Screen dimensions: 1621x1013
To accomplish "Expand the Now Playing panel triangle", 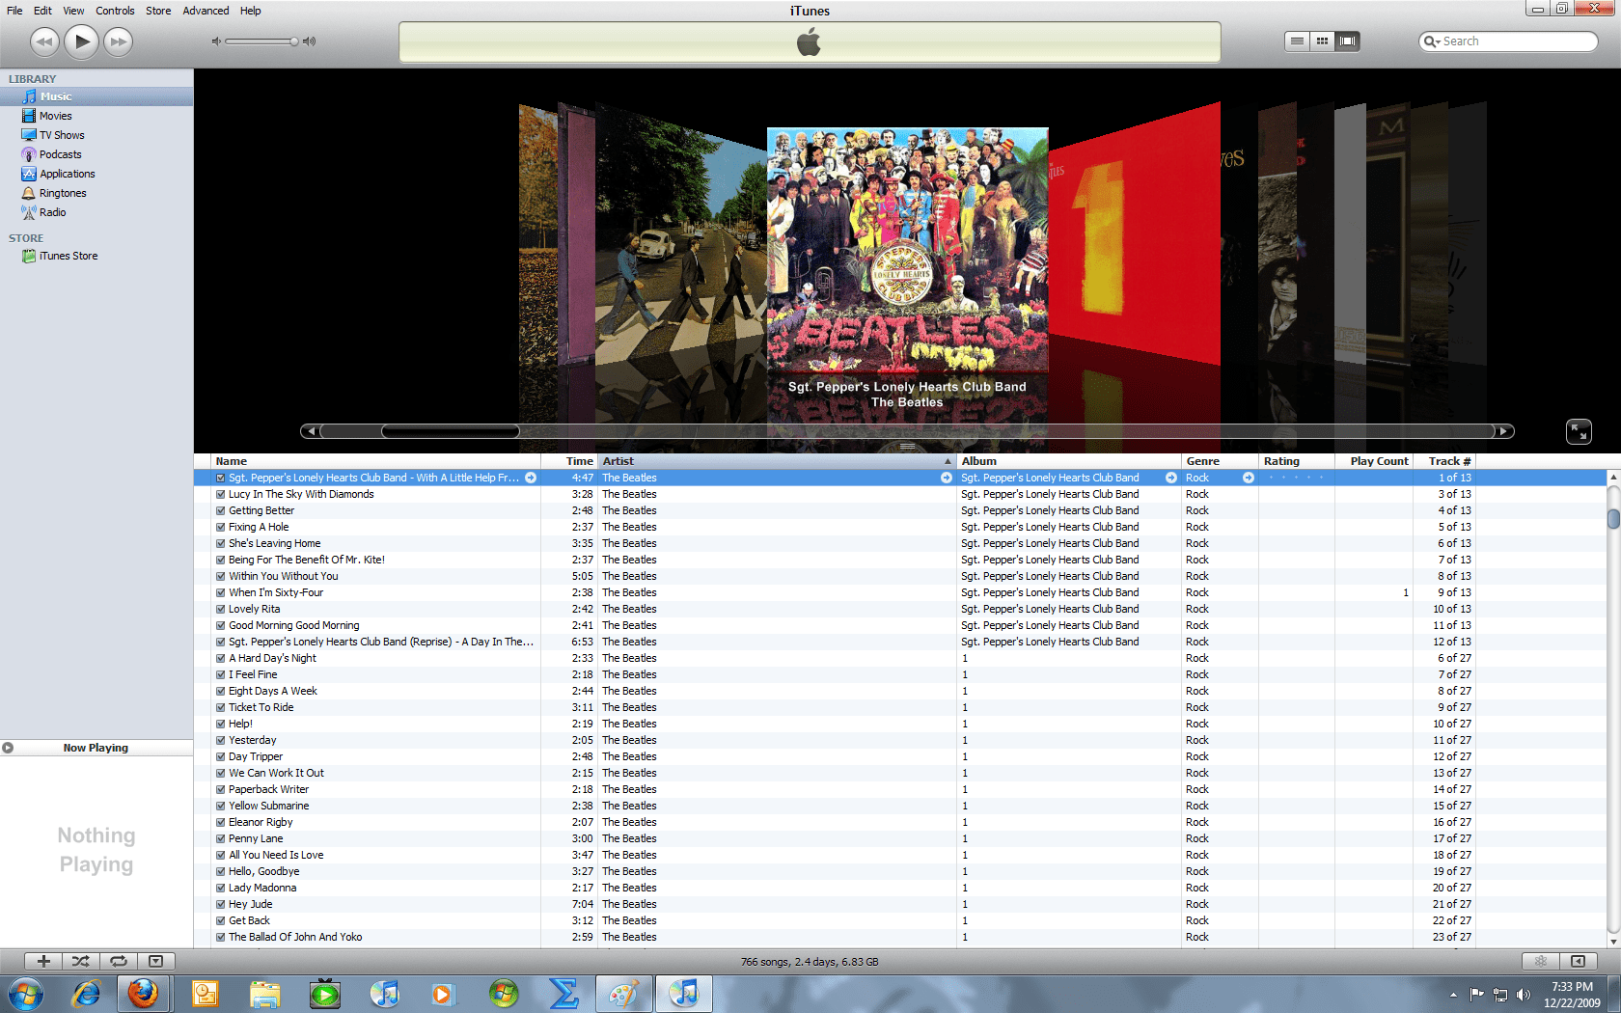I will [x=8, y=748].
